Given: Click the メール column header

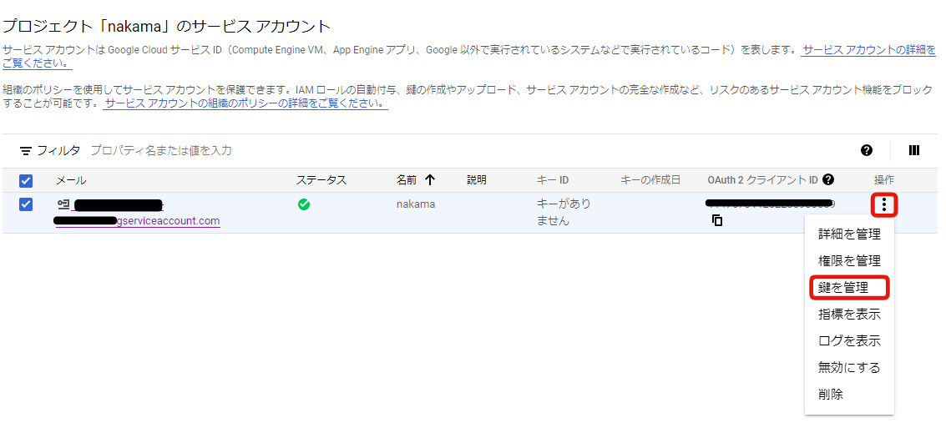Looking at the screenshot, I should [71, 179].
